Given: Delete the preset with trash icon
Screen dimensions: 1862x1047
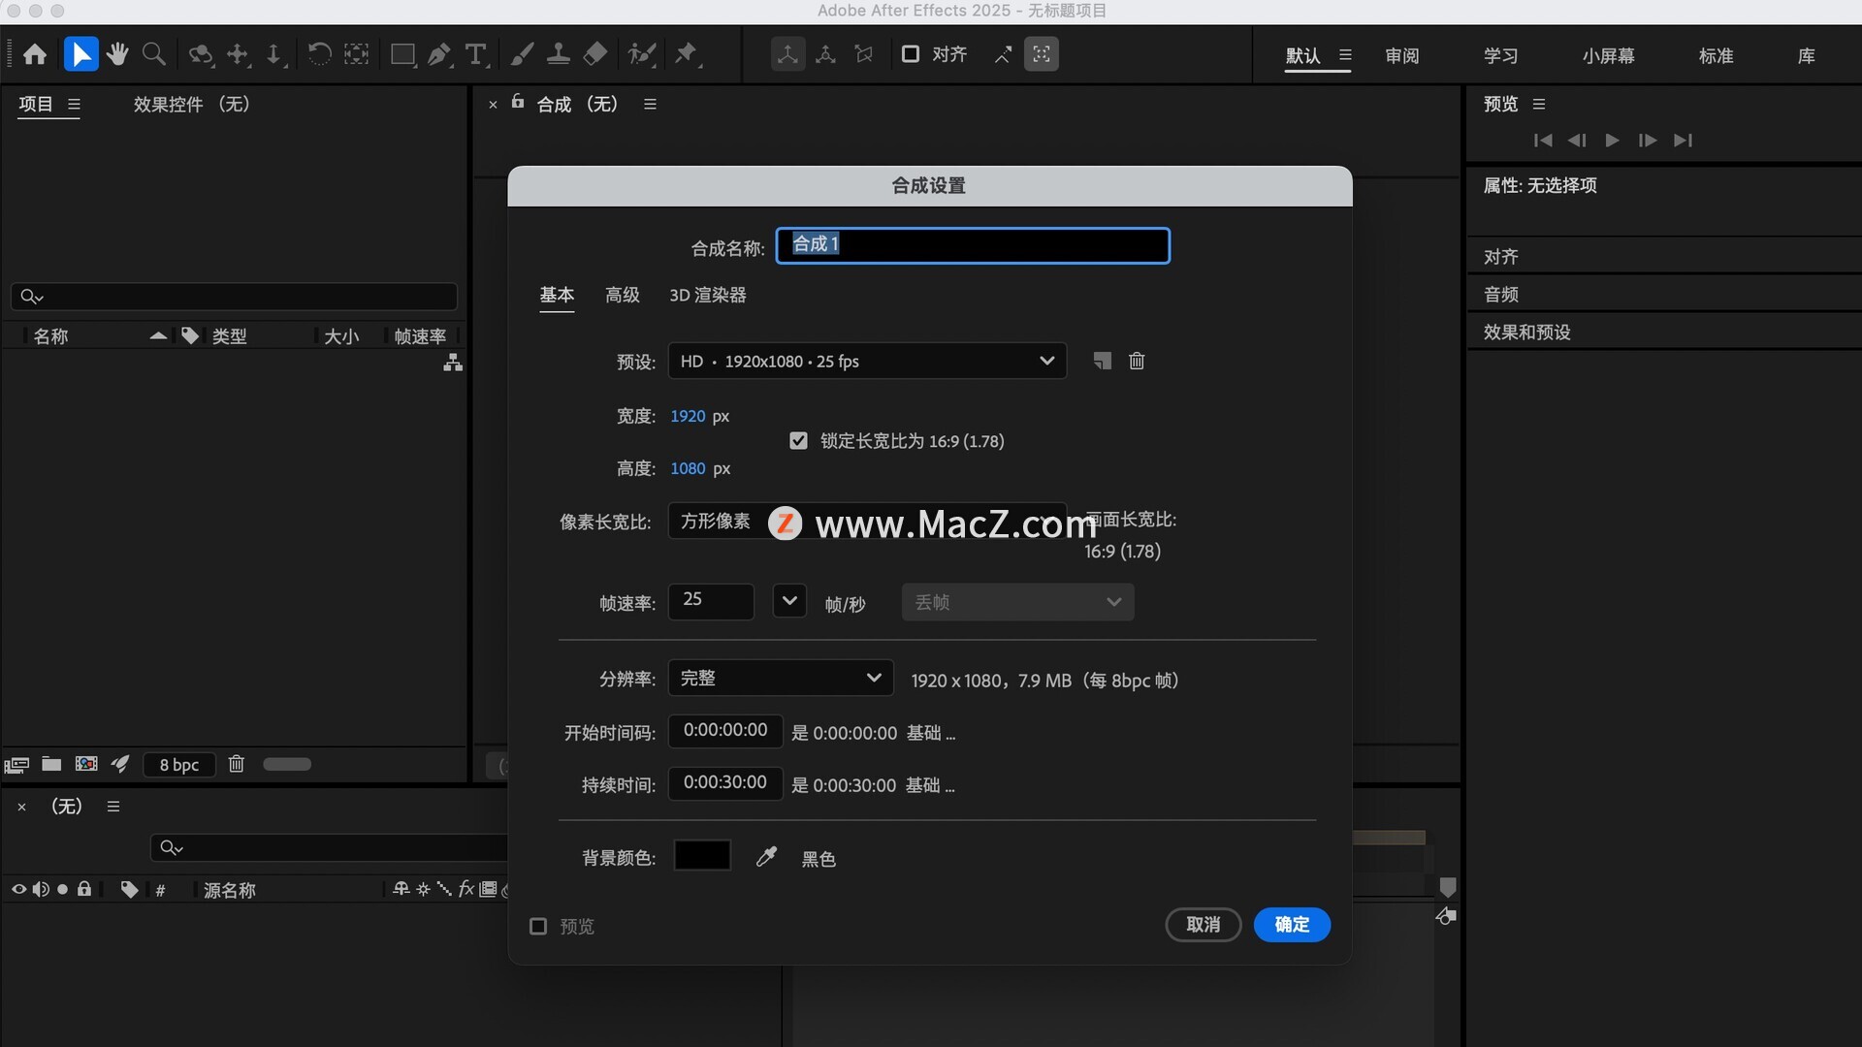Looking at the screenshot, I should pos(1137,361).
